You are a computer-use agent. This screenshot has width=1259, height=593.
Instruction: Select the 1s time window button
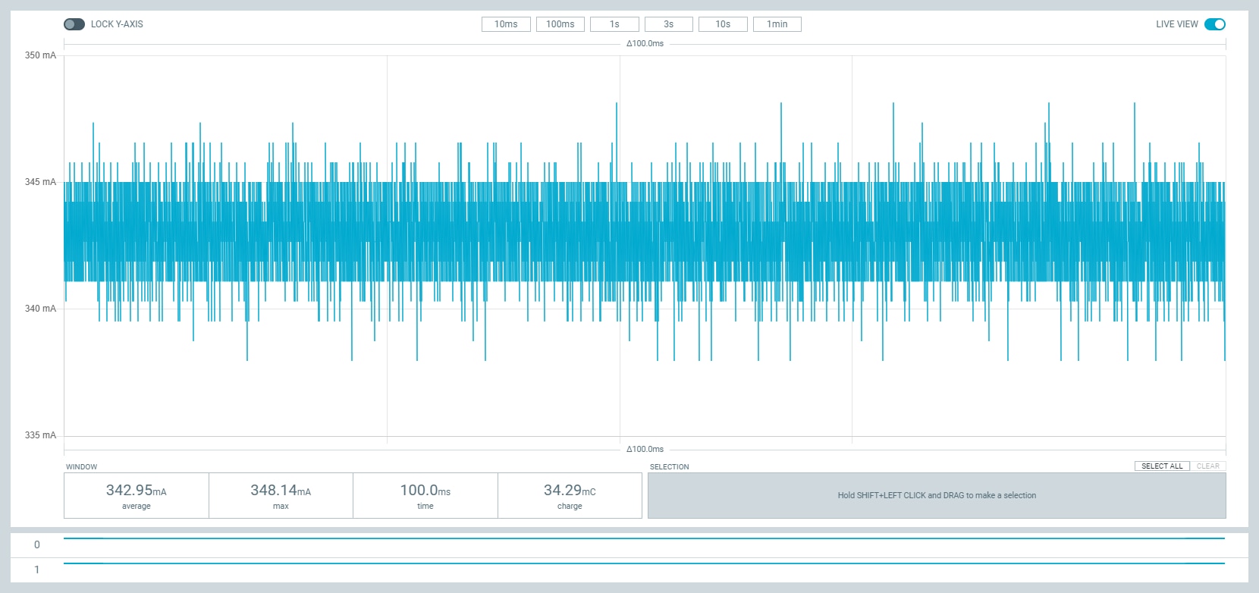coord(614,24)
